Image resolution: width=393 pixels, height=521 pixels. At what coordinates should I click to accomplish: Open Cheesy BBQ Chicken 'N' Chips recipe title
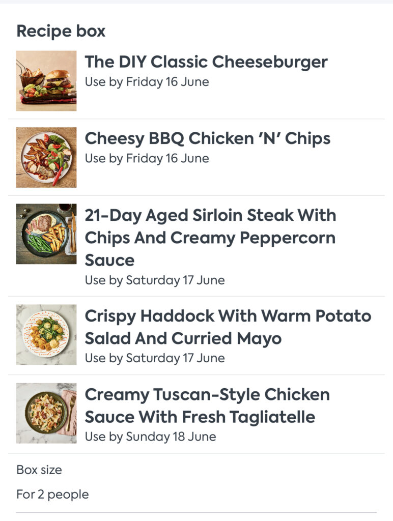(208, 138)
